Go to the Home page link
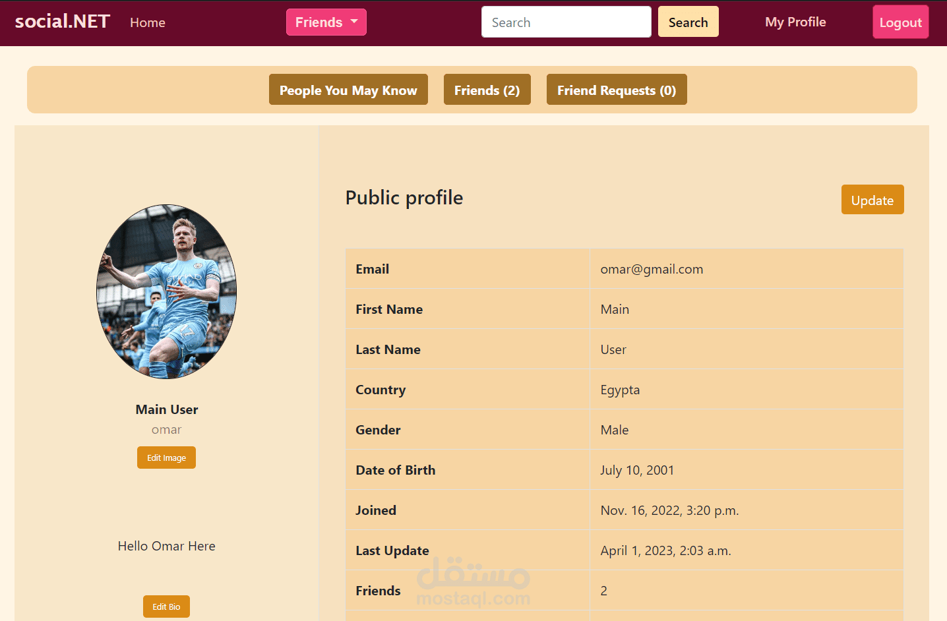 click(x=148, y=22)
